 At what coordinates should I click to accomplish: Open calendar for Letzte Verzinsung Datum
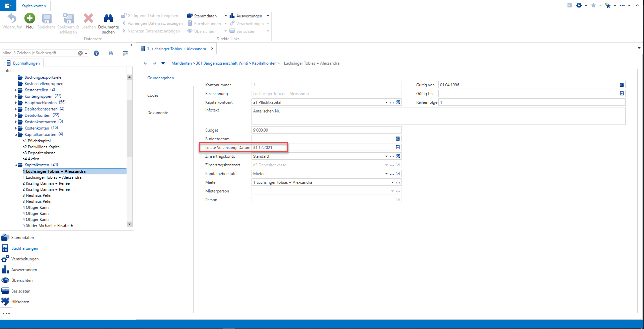point(398,147)
